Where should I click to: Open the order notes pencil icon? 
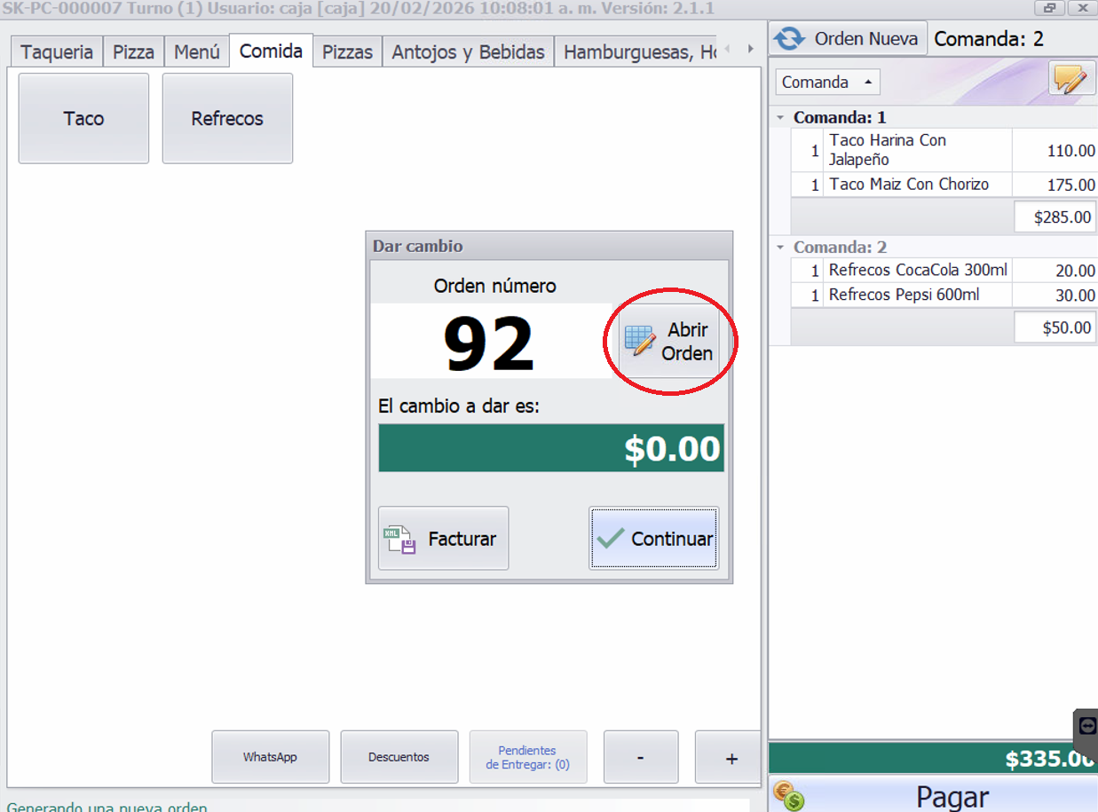[1071, 80]
